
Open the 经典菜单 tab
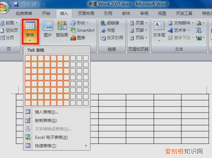24,13
